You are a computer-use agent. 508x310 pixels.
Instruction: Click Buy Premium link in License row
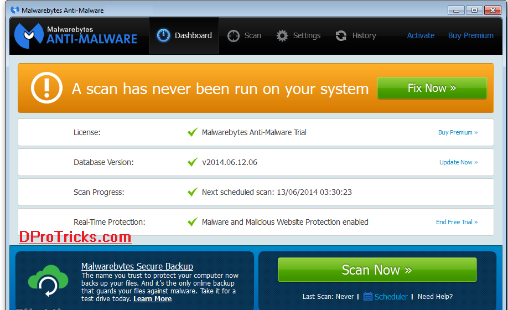(x=458, y=132)
